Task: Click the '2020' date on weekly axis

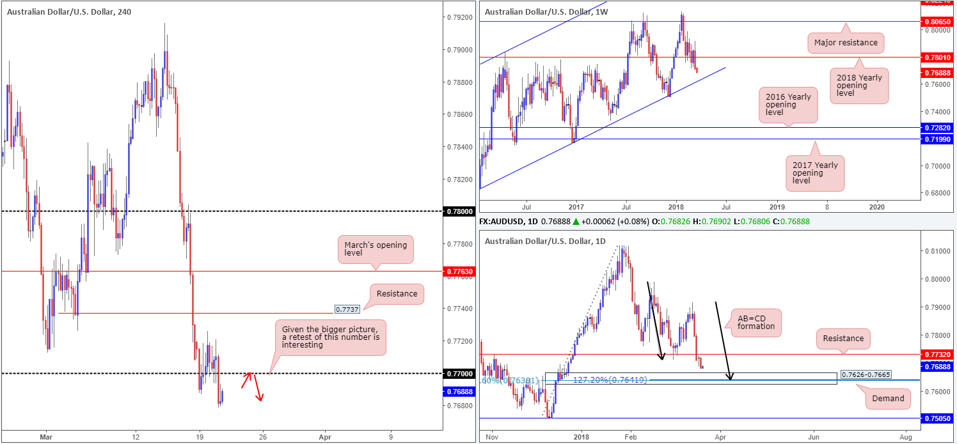Action: tap(878, 207)
